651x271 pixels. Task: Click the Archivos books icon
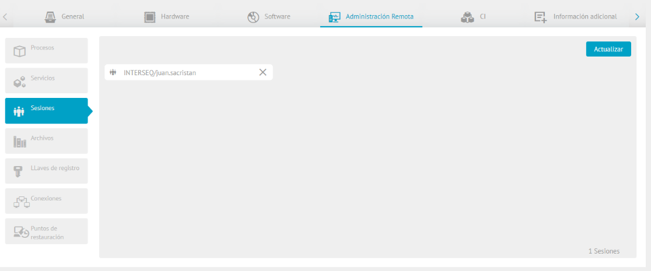point(19,142)
